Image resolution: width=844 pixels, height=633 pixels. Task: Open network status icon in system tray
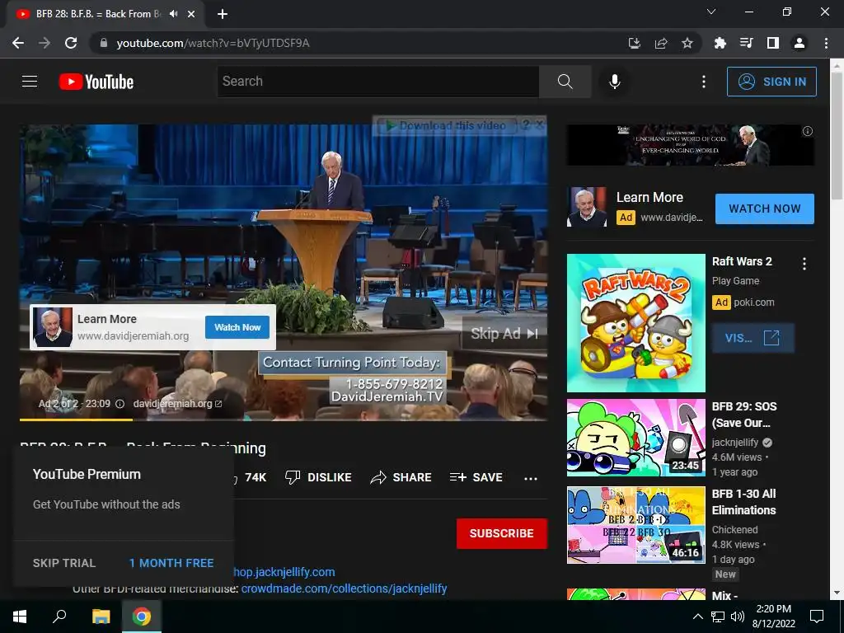tap(718, 617)
